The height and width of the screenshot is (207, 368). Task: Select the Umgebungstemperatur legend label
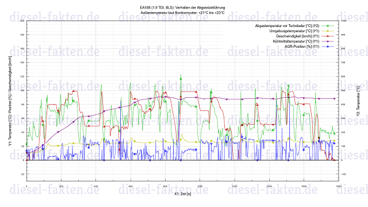[x=294, y=31]
